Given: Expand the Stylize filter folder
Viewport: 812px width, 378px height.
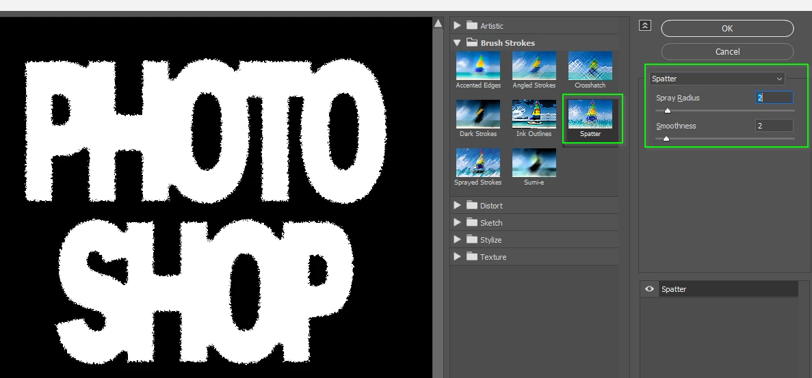Looking at the screenshot, I should pos(457,239).
